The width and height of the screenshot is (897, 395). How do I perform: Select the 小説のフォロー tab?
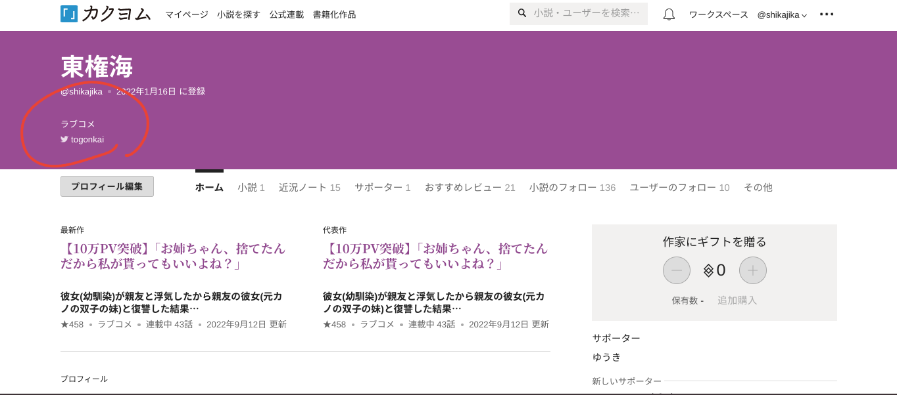click(572, 188)
